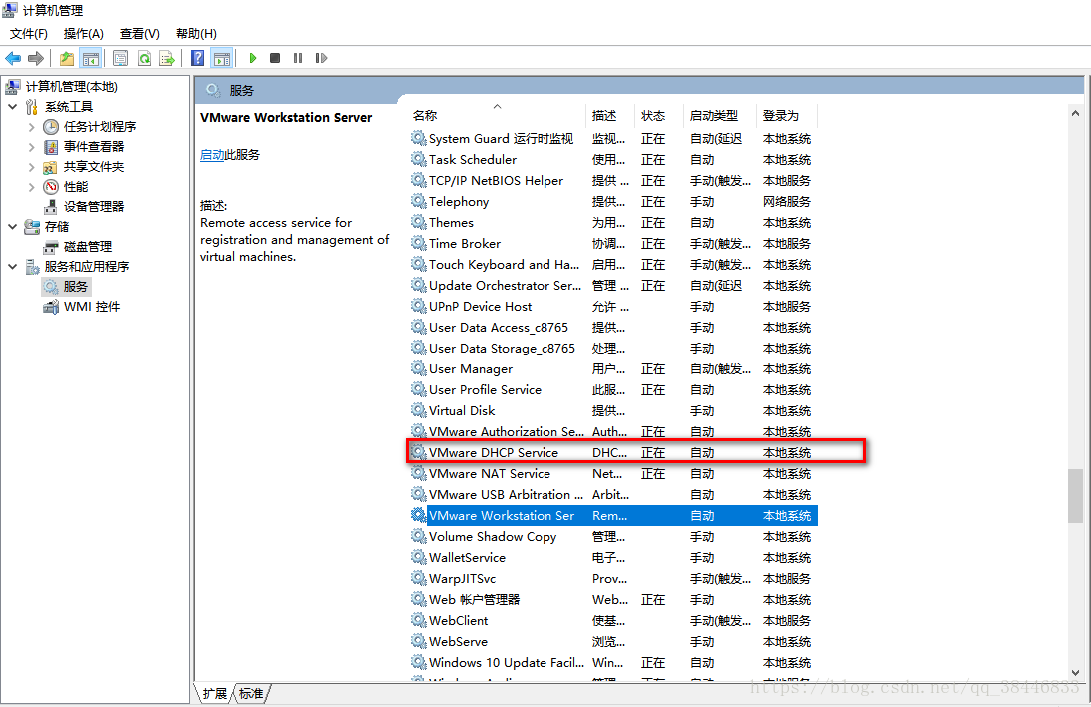The width and height of the screenshot is (1091, 707).
Task: Click the 启动 link to start service
Action: click(212, 155)
